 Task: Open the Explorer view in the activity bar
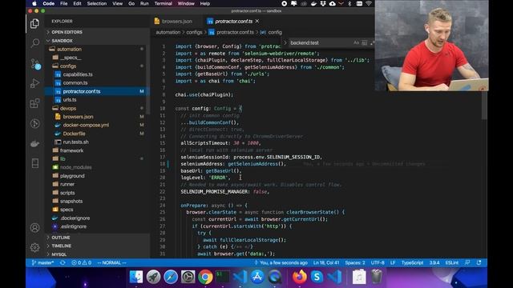click(x=34, y=23)
